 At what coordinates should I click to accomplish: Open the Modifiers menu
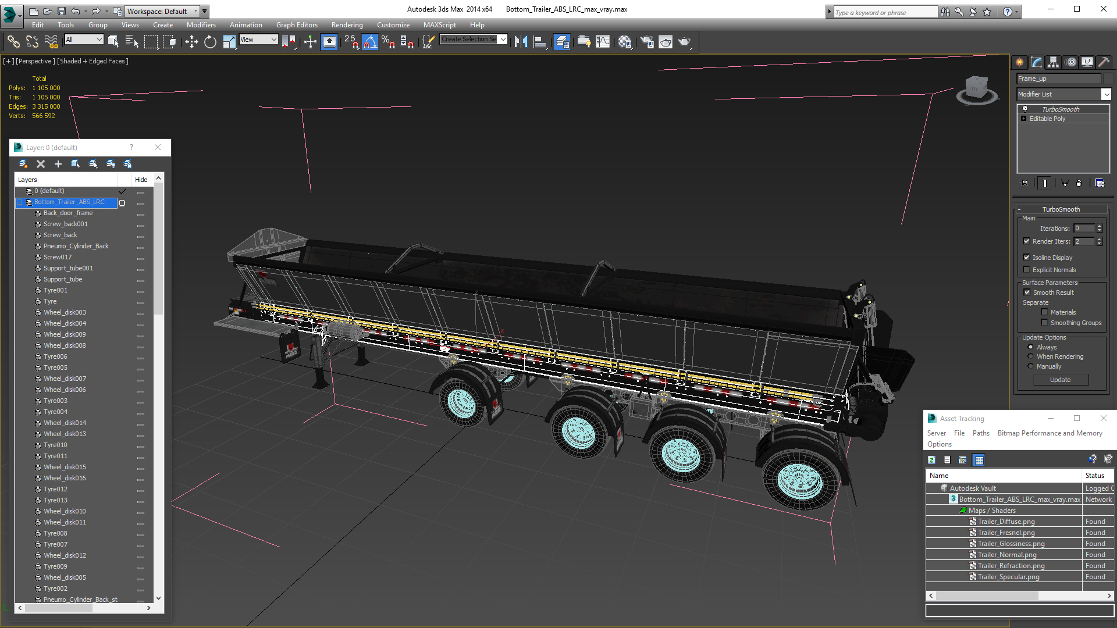pos(201,25)
